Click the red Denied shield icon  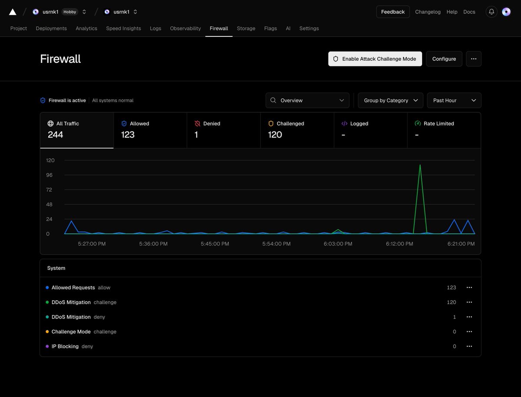tap(198, 124)
